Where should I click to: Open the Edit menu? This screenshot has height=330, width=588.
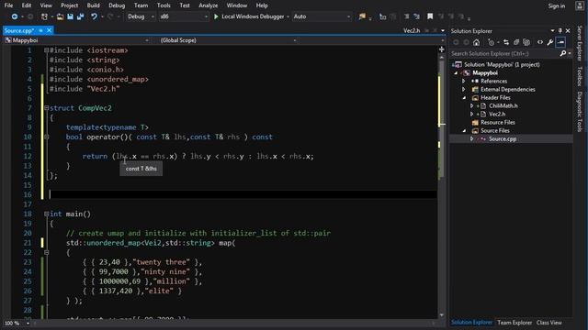click(x=27, y=5)
